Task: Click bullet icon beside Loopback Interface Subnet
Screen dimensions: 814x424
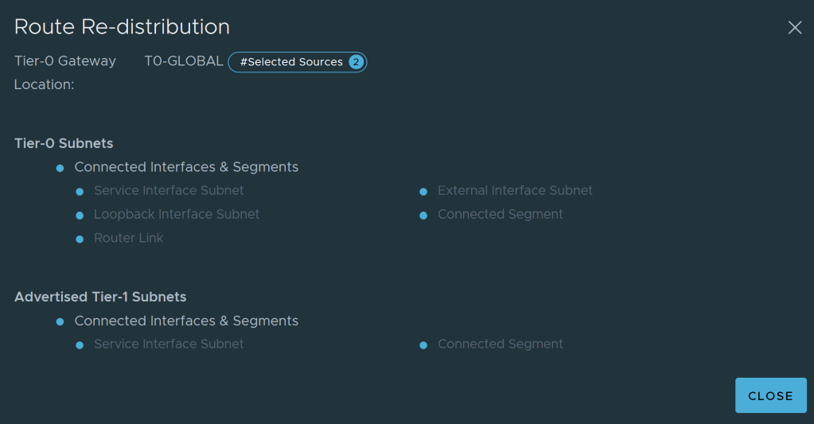Action: tap(80, 216)
